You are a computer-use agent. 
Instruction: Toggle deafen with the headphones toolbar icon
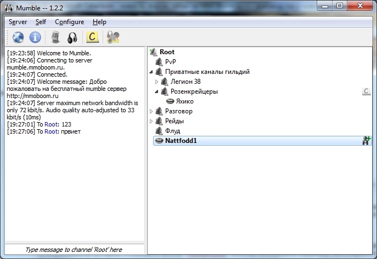(72, 38)
